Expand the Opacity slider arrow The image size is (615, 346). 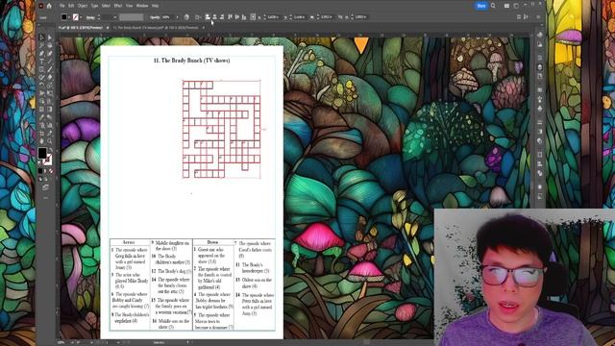coord(177,17)
